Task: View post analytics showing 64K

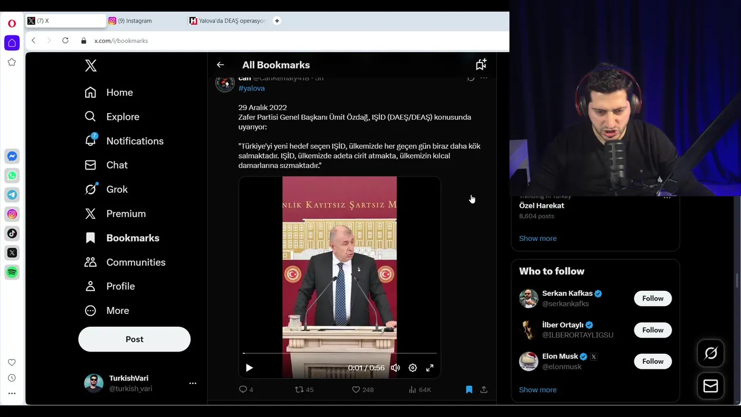Action: click(x=420, y=390)
